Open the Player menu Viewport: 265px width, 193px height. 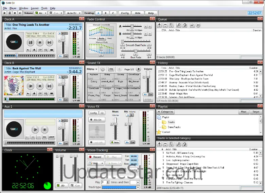[x=13, y=8]
